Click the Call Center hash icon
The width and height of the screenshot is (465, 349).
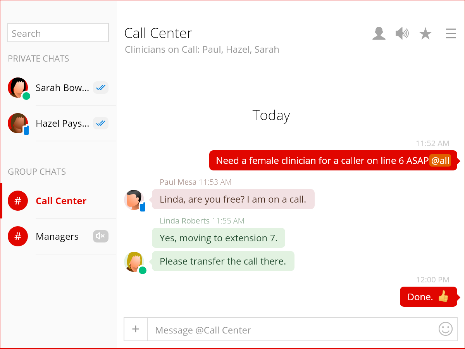[x=18, y=201]
